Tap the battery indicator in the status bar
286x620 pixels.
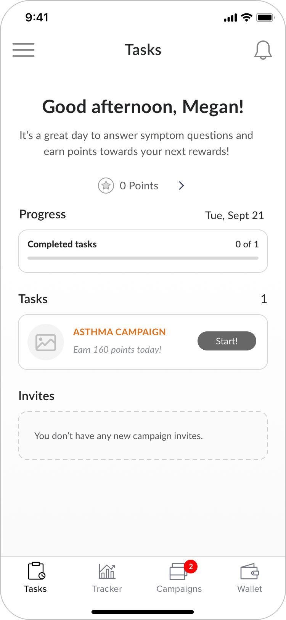(x=265, y=17)
